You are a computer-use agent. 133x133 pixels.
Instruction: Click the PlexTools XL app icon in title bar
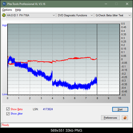coord(4,4)
